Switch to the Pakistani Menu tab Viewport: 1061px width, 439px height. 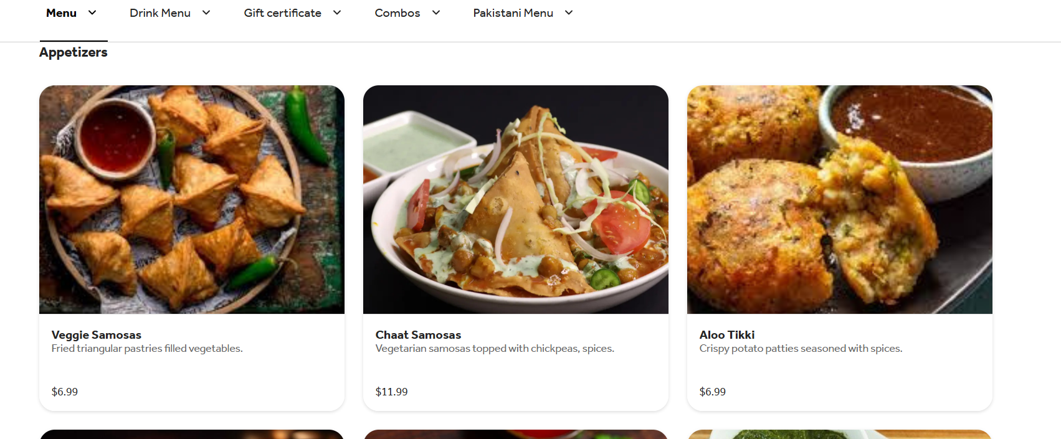(512, 12)
